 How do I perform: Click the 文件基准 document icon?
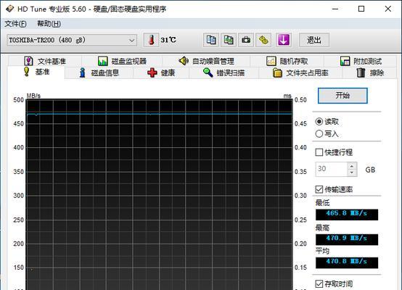pyautogui.click(x=28, y=61)
